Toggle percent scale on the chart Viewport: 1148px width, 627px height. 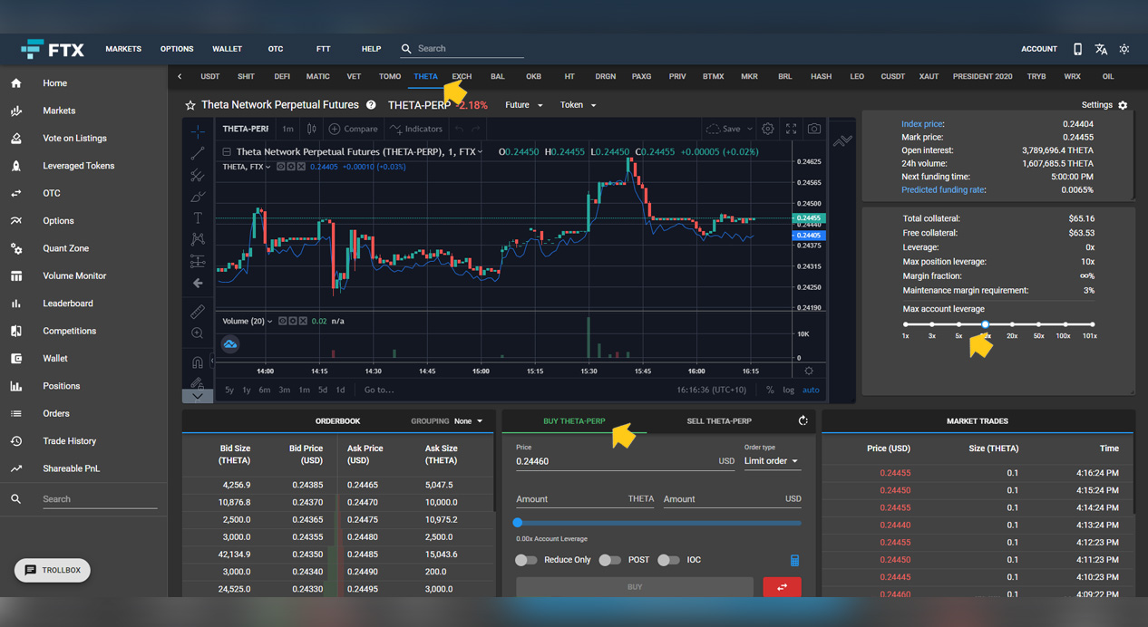[x=770, y=390]
